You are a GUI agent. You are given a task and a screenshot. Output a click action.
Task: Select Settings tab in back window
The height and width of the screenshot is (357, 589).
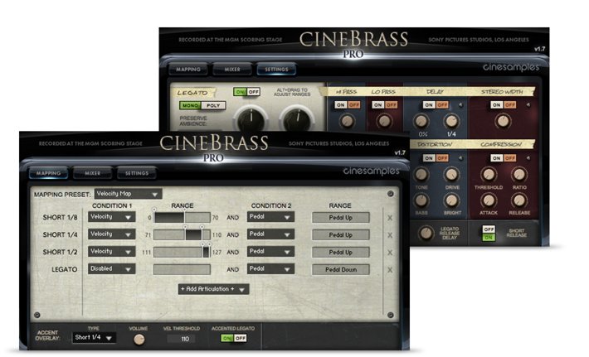point(276,70)
